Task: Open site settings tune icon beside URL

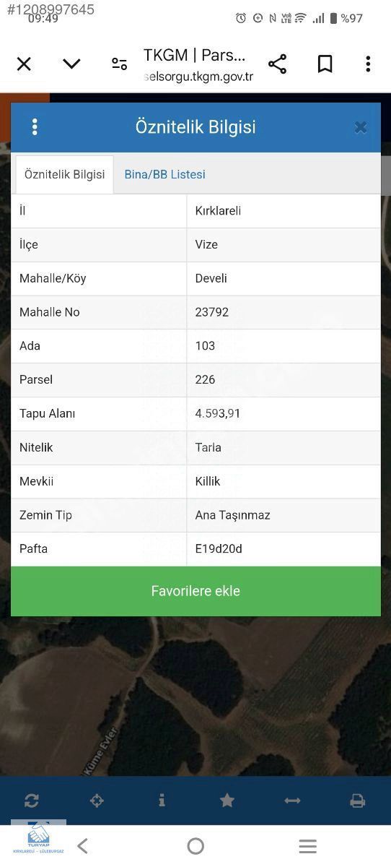Action: coord(119,64)
